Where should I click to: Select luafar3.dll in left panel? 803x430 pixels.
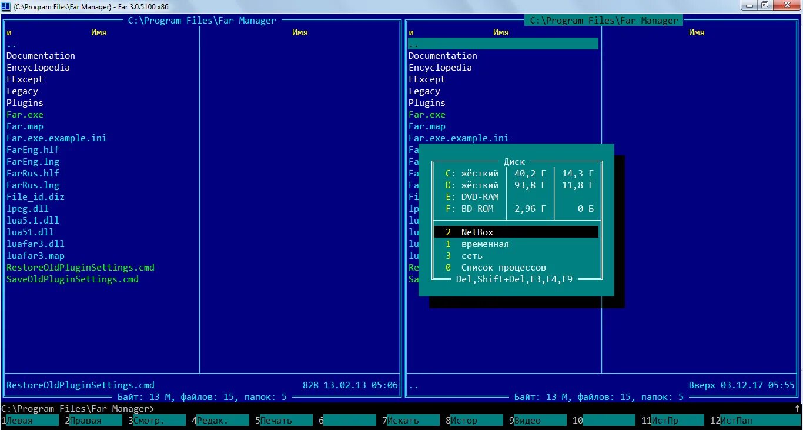coord(35,244)
